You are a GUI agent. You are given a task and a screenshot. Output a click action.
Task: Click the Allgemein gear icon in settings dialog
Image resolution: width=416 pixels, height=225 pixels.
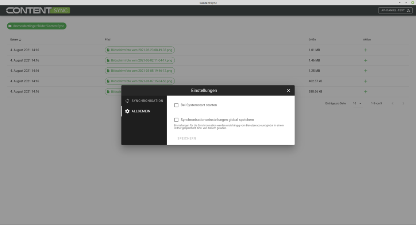[127, 111]
